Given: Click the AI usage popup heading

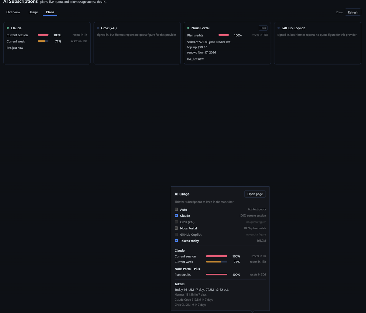Looking at the screenshot, I should [182, 194].
